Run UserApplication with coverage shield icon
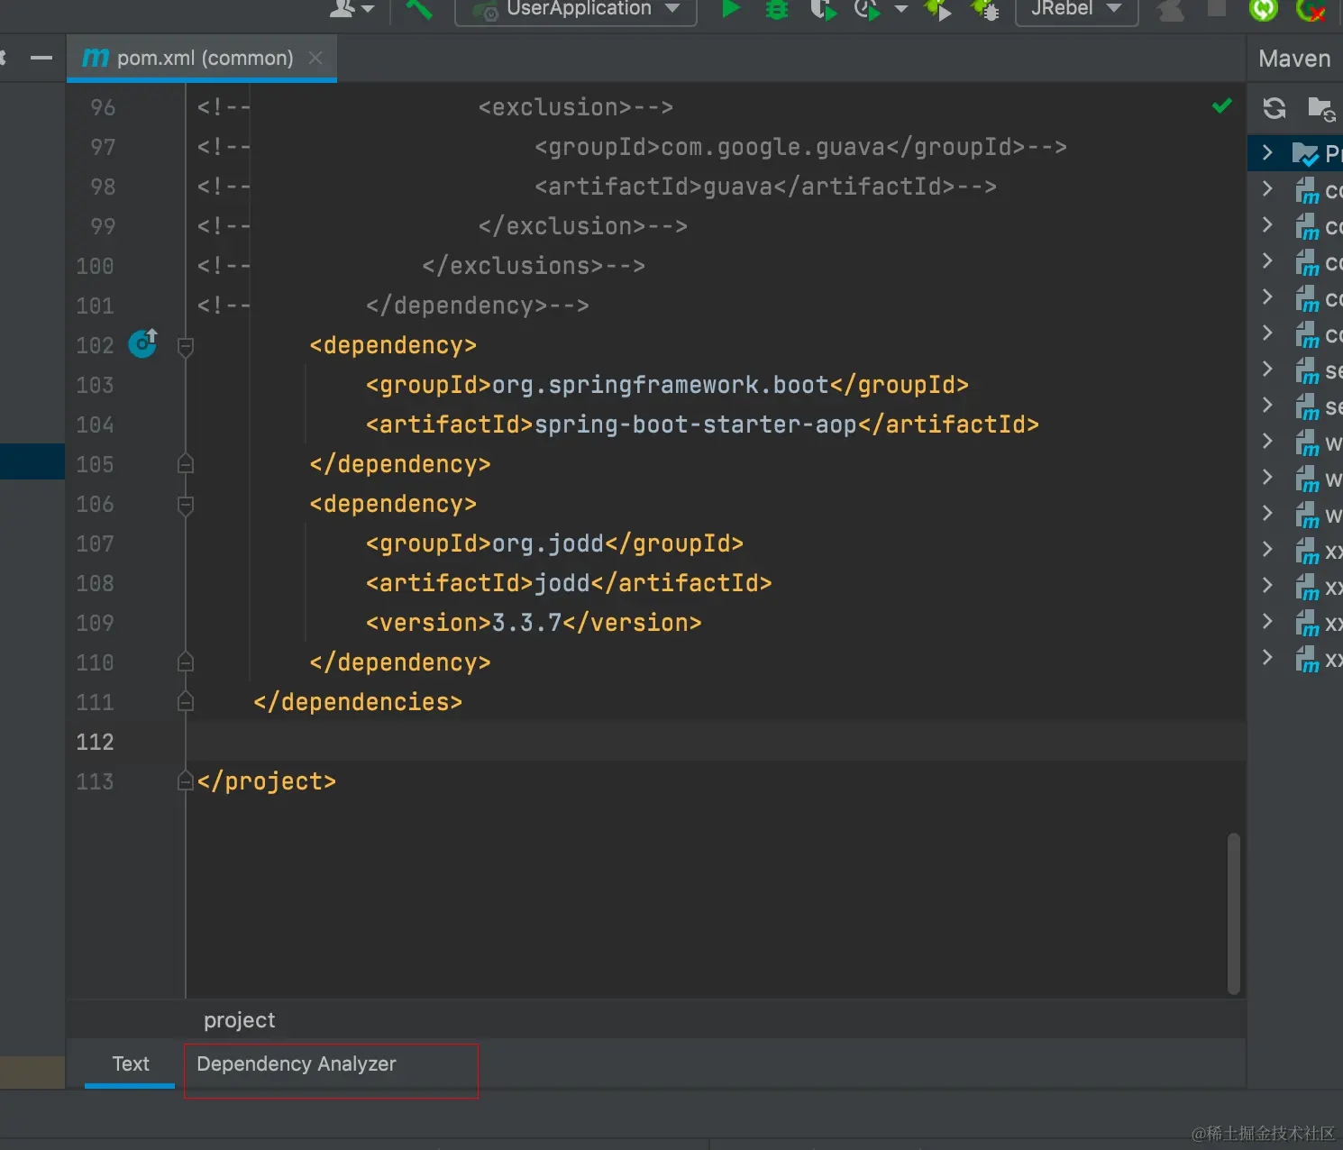Viewport: 1343px width, 1150px height. (822, 9)
